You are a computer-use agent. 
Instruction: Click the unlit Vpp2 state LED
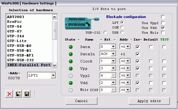[71, 76]
